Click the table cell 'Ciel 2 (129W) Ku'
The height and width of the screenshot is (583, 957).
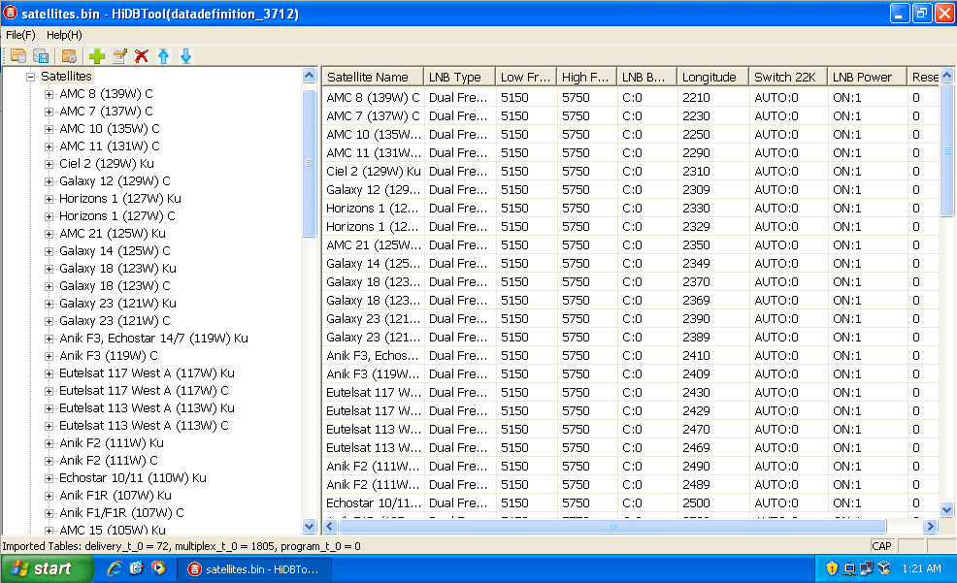click(374, 172)
